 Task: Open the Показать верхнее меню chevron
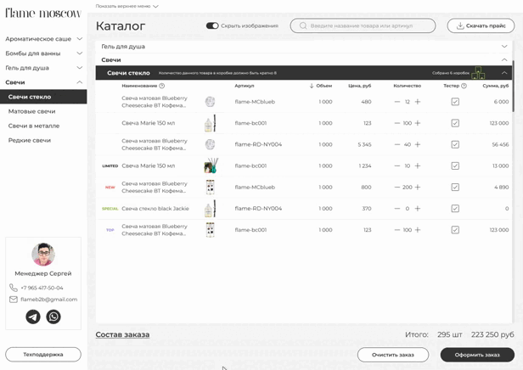(155, 6)
